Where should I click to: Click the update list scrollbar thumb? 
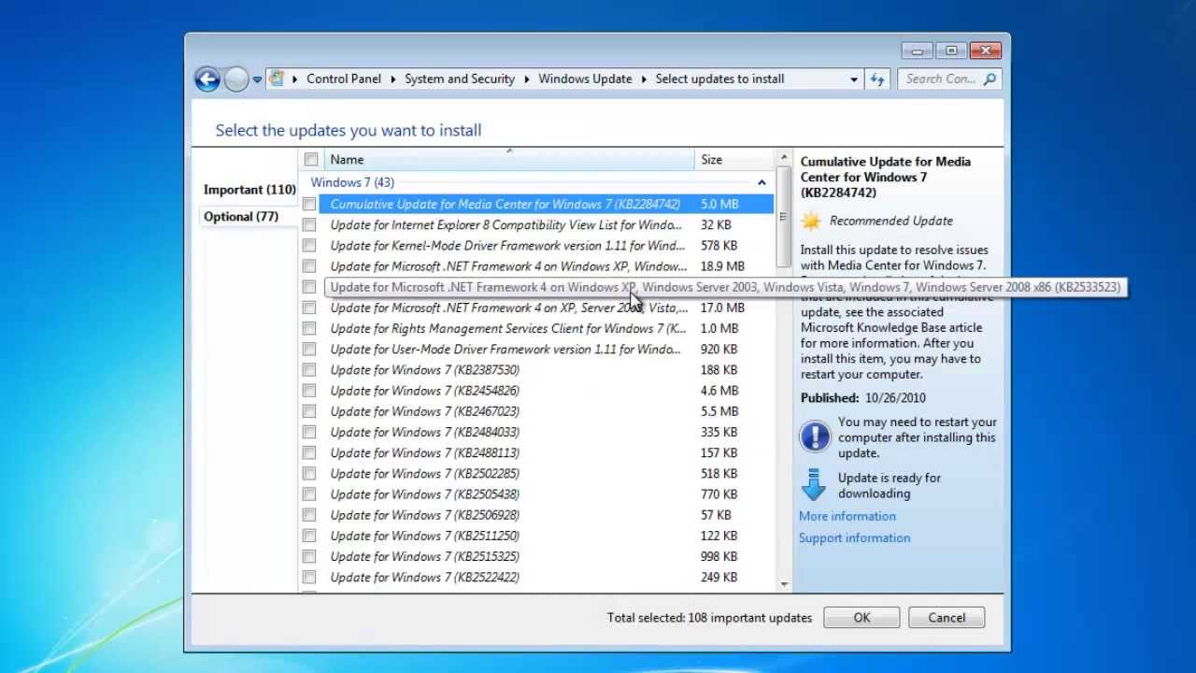[783, 217]
